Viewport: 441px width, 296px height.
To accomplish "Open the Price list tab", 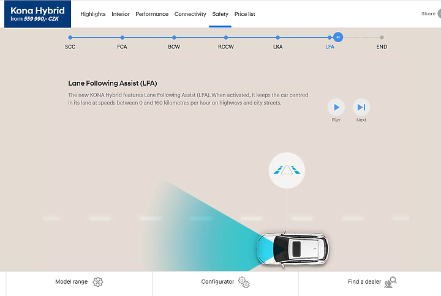I will tap(244, 14).
